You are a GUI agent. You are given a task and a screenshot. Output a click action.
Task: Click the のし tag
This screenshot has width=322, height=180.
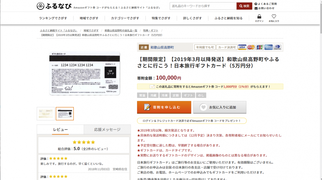coord(201,95)
